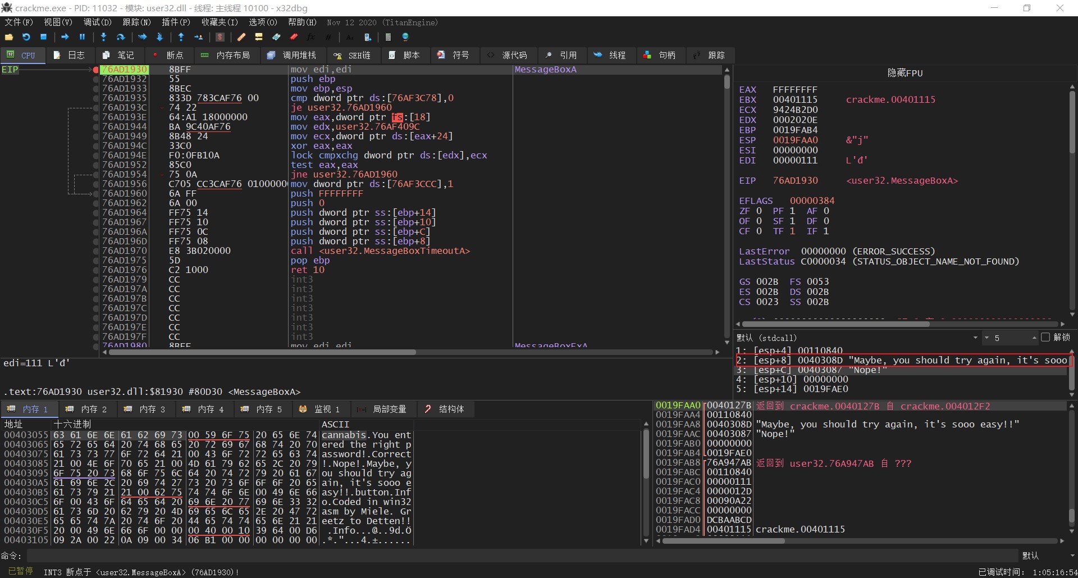Enable the 解锁 (unlock) checkbox
This screenshot has width=1078, height=578.
pyautogui.click(x=1045, y=338)
